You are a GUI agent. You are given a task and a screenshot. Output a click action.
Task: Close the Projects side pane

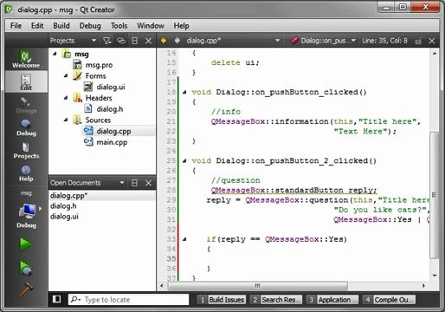148,41
